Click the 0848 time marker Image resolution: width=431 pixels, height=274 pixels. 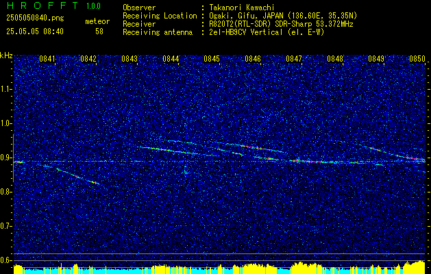pos(335,59)
